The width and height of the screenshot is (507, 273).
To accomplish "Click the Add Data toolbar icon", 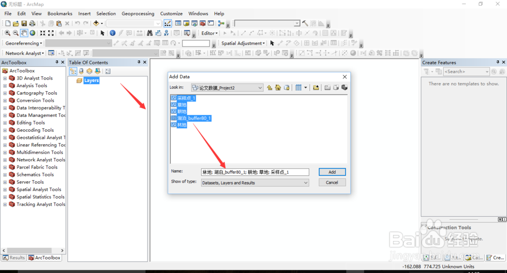I will 96,23.
